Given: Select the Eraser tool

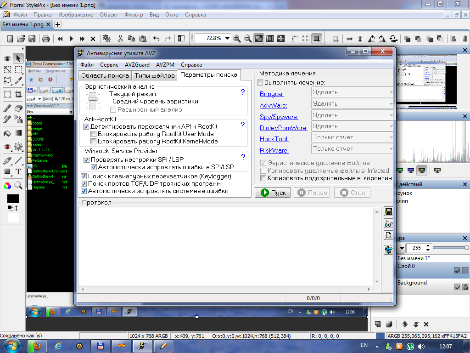Looking at the screenshot, I should click(x=18, y=108).
